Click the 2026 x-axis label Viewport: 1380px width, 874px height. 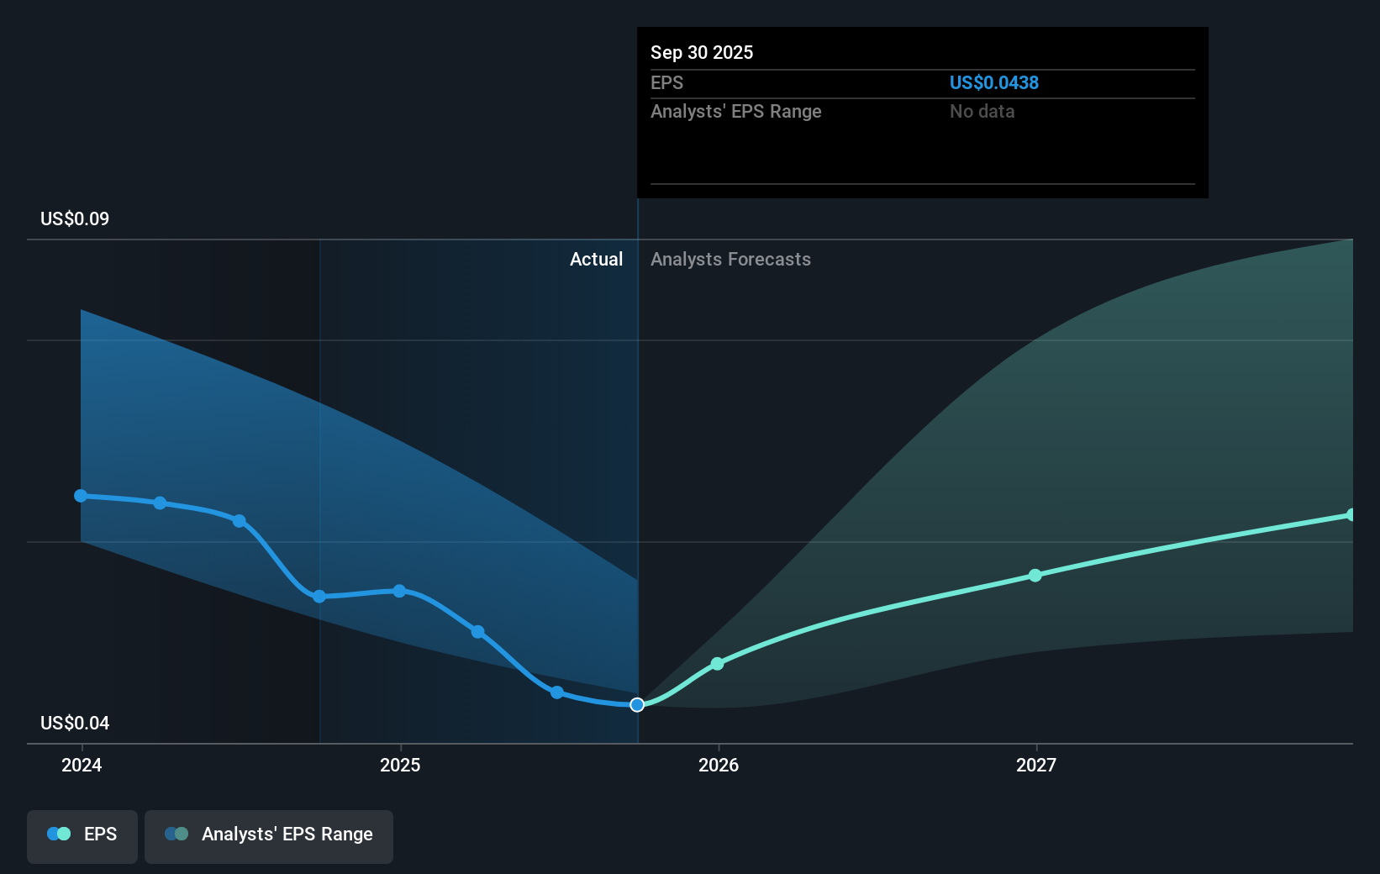coord(719,765)
